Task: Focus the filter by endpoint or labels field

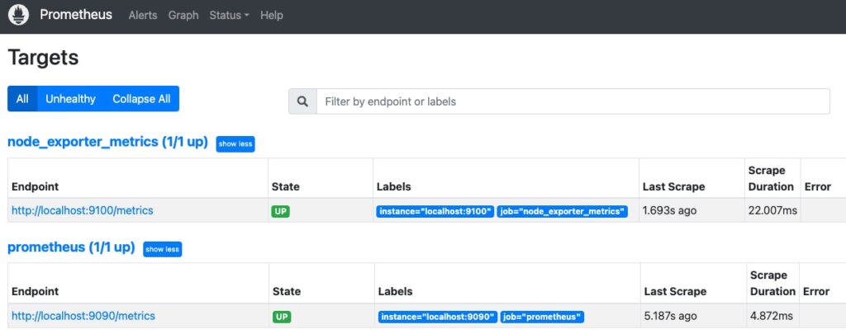Action: coord(573,101)
